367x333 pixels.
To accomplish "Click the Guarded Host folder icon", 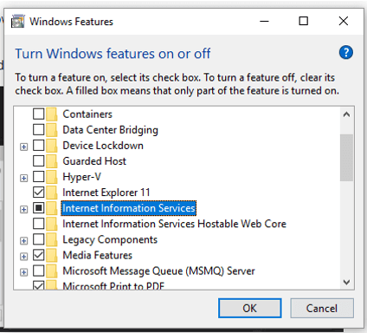I will tap(51, 161).
